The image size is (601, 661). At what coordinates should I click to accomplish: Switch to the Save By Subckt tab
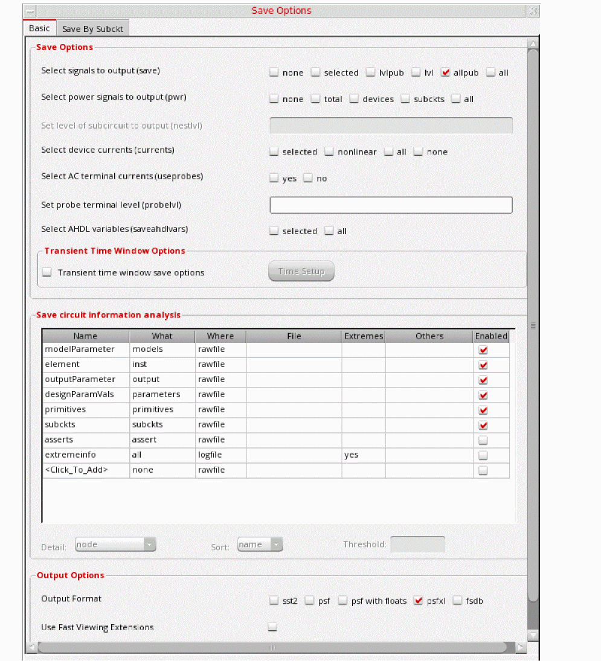(x=92, y=28)
